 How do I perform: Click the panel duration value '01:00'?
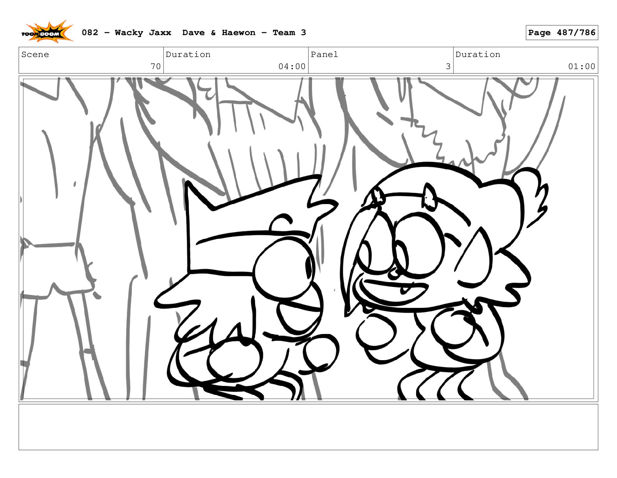[582, 67]
